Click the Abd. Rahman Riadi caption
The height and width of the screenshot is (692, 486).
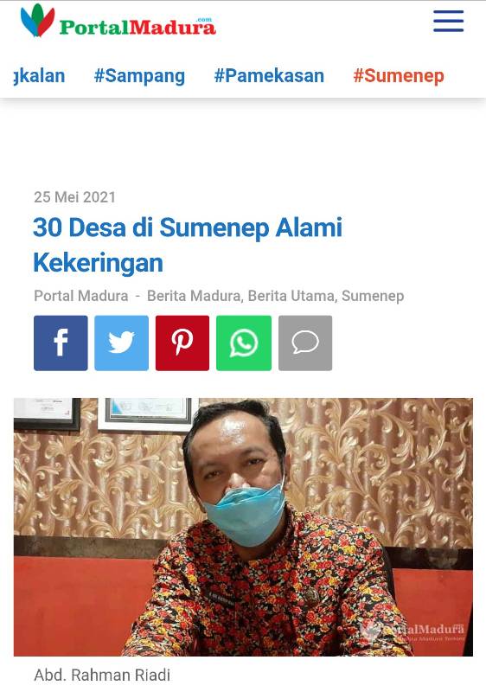[102, 675]
